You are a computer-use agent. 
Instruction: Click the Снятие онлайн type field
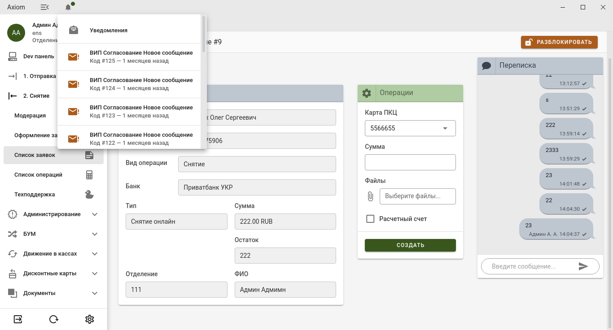[176, 221]
